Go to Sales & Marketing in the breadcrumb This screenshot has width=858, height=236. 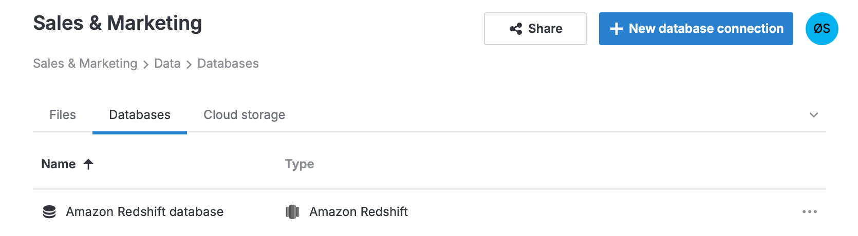85,64
